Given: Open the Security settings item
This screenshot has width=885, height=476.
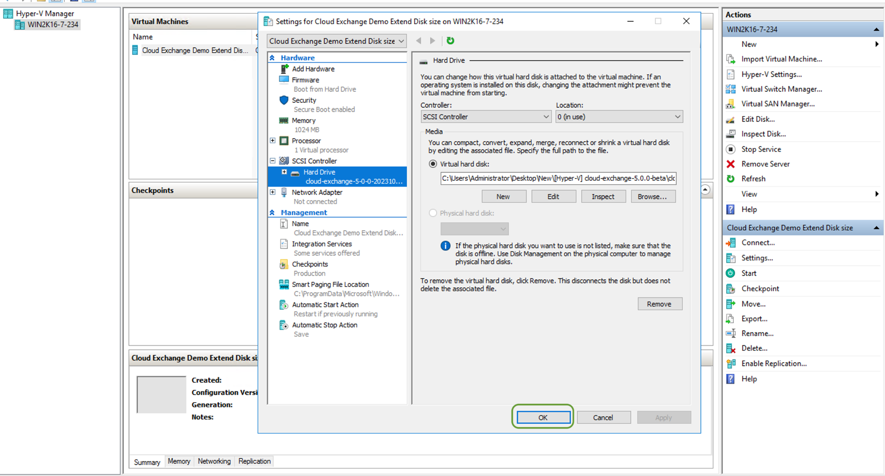Looking at the screenshot, I should pyautogui.click(x=304, y=100).
